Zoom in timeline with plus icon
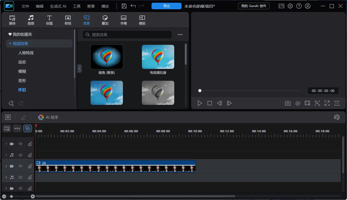This screenshot has width=347, height=200. [33, 196]
